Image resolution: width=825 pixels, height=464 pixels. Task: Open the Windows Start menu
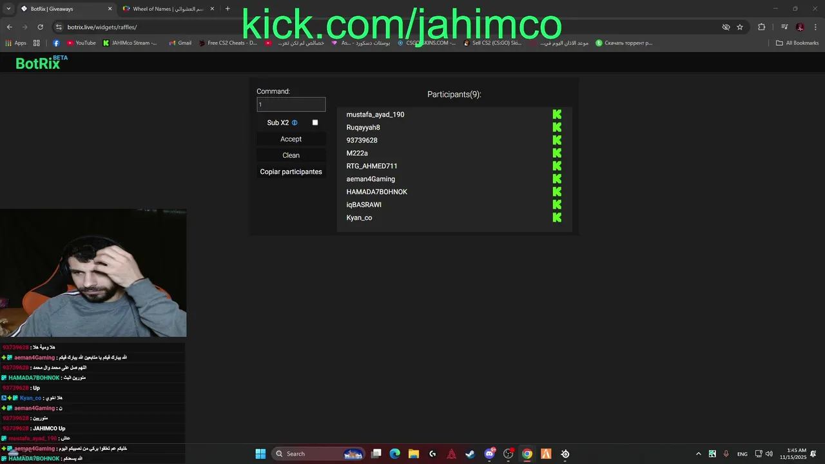click(260, 454)
